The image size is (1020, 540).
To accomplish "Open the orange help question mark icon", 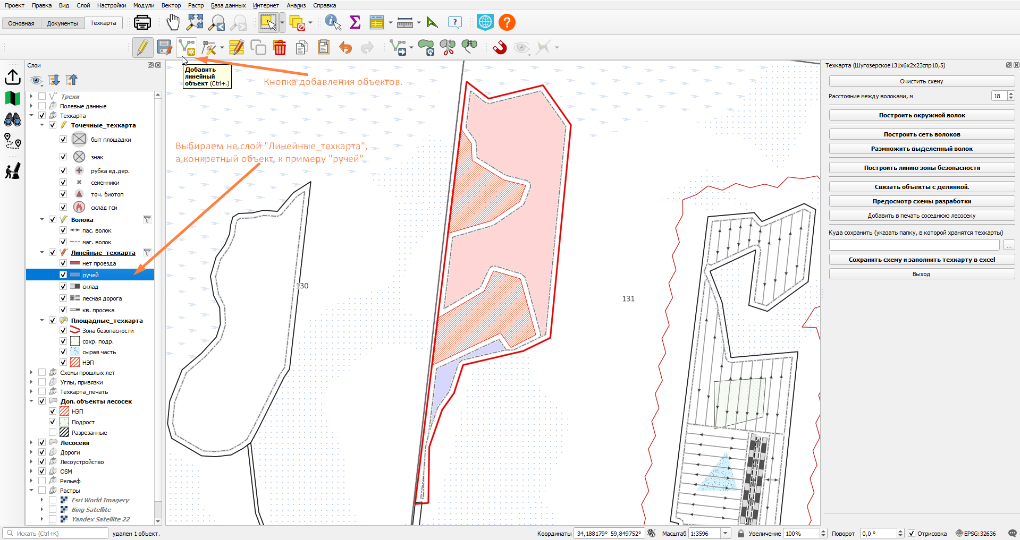I will point(507,22).
